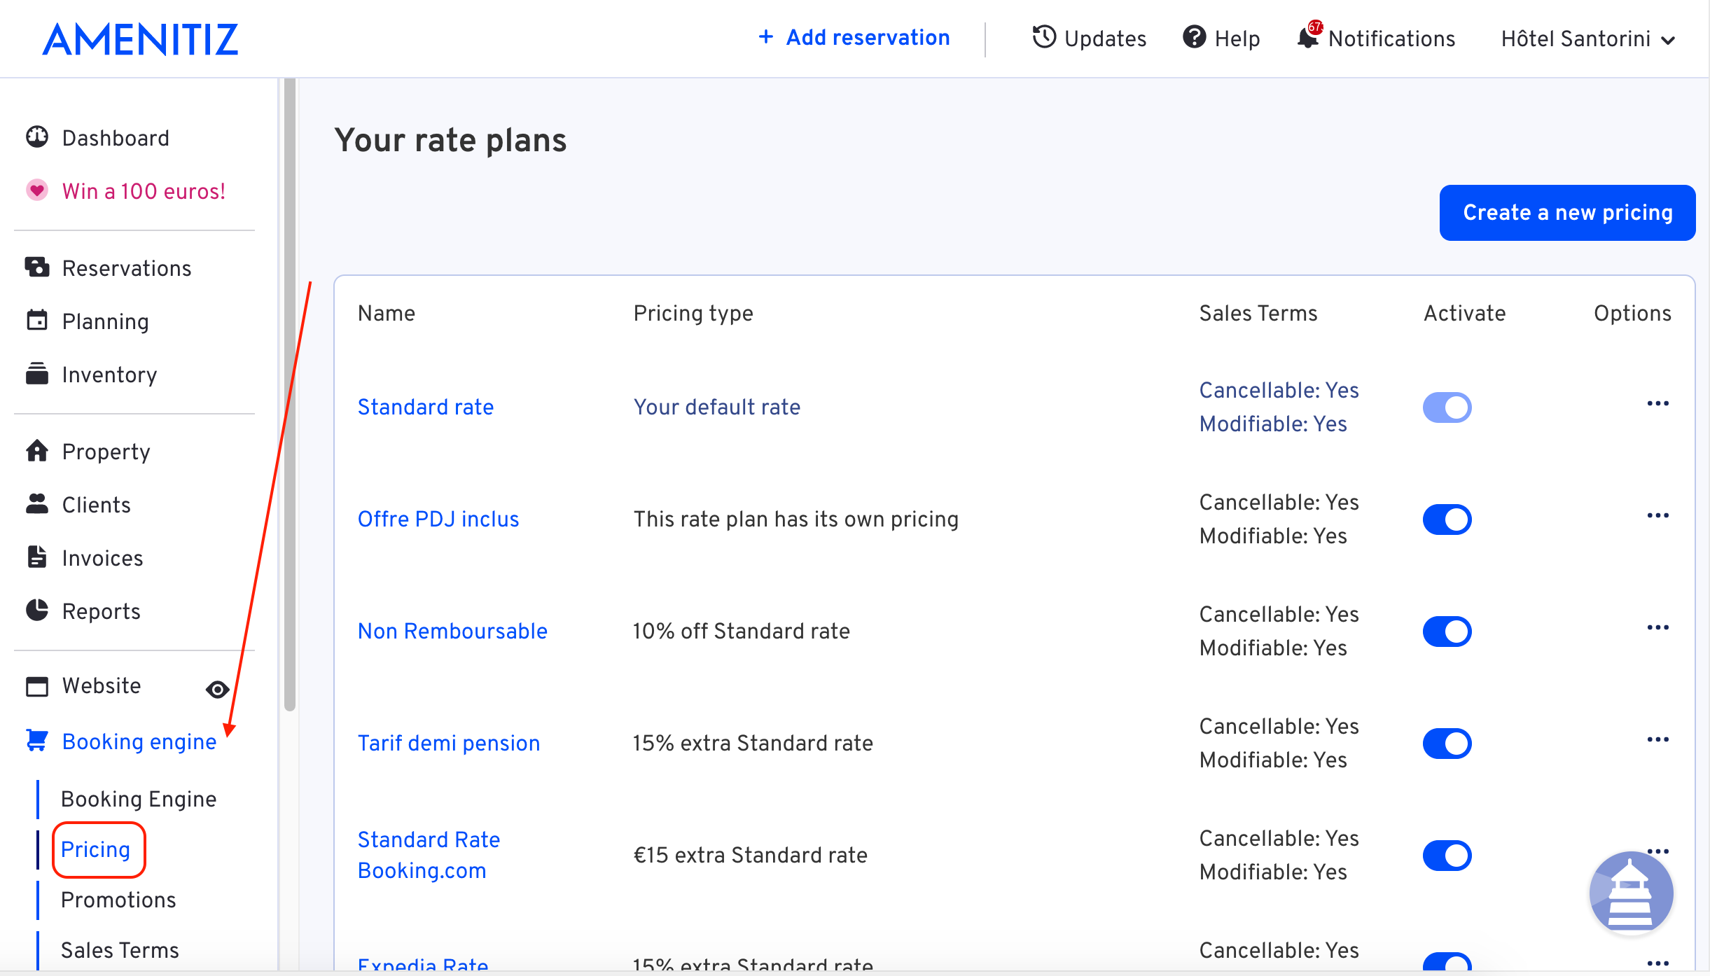Viewport: 1710px width, 976px height.
Task: Click Create a new pricing button
Action: pos(1567,213)
